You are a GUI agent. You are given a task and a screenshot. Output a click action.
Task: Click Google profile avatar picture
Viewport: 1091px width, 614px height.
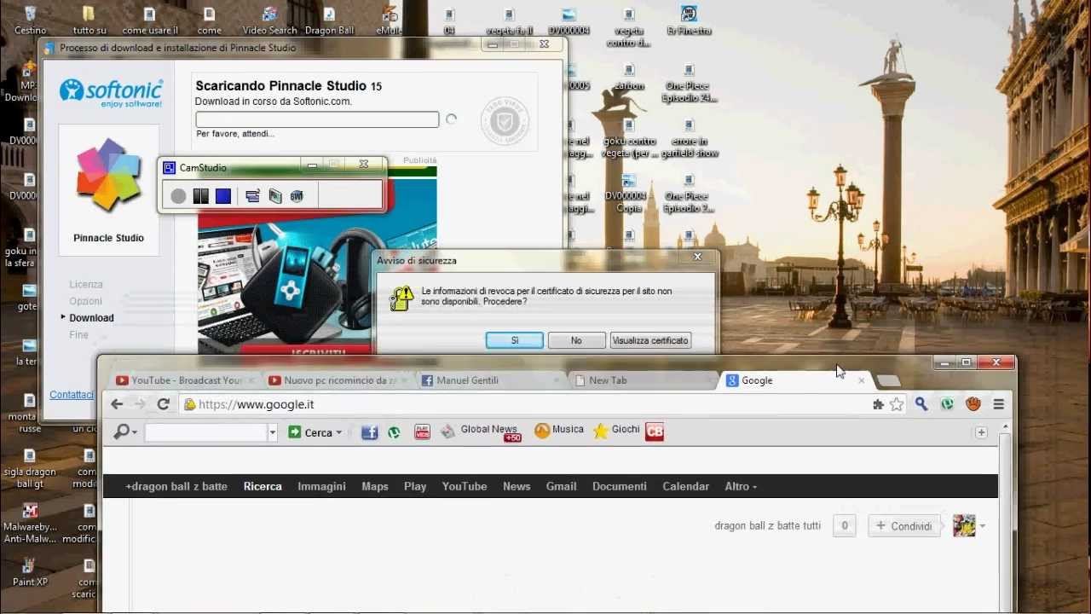click(964, 526)
